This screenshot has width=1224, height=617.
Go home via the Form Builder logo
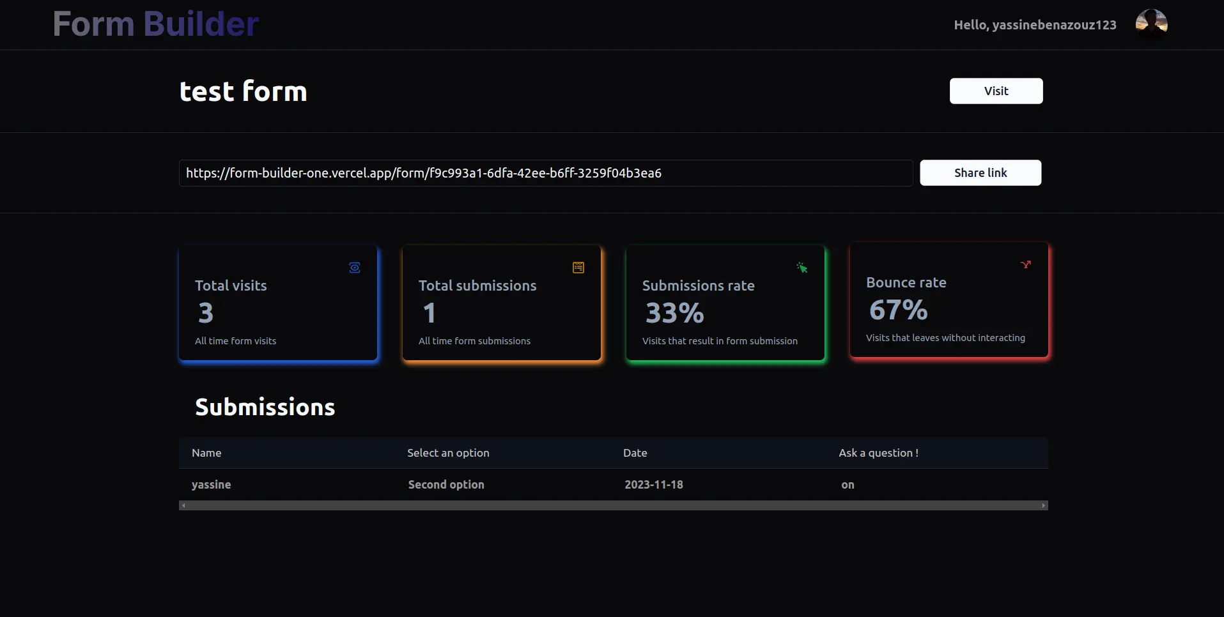155,24
